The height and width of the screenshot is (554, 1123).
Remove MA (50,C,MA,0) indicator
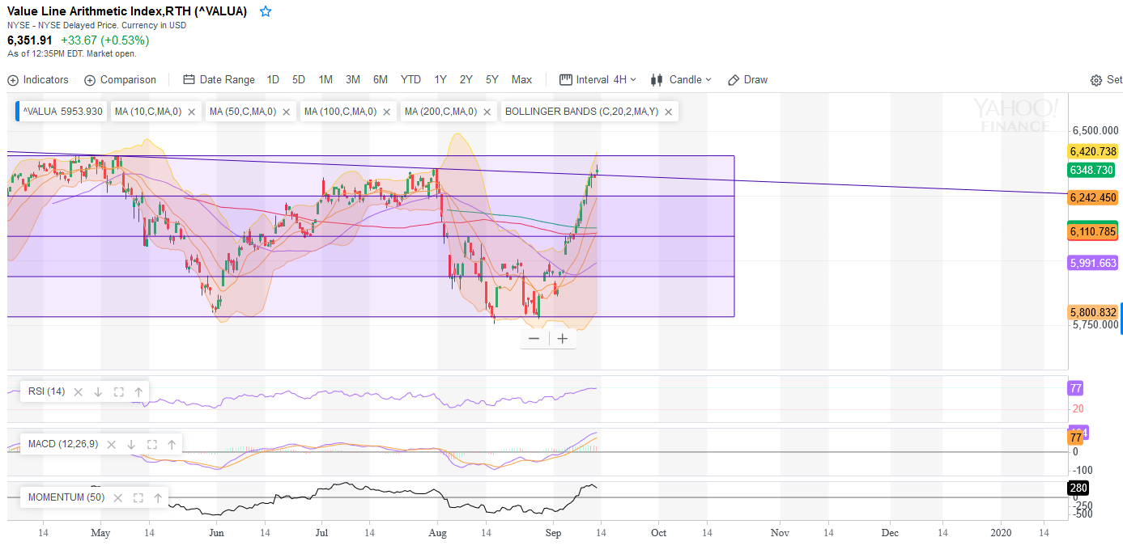(x=286, y=112)
